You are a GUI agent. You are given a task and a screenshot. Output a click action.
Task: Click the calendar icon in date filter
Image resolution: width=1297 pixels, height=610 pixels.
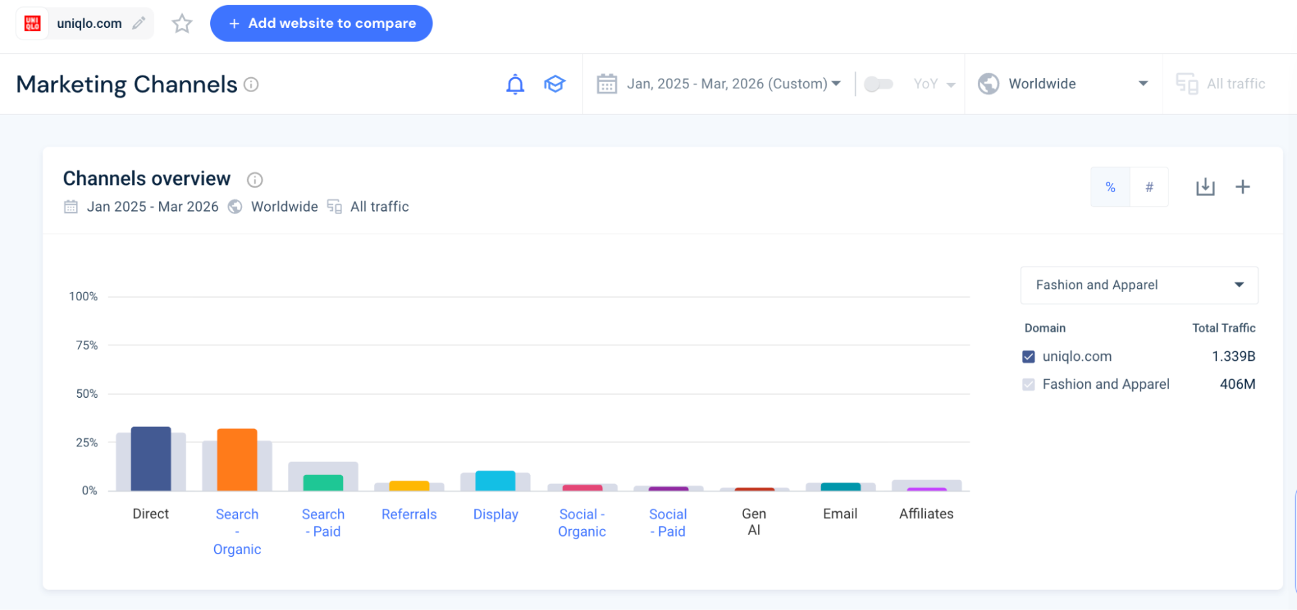click(607, 84)
